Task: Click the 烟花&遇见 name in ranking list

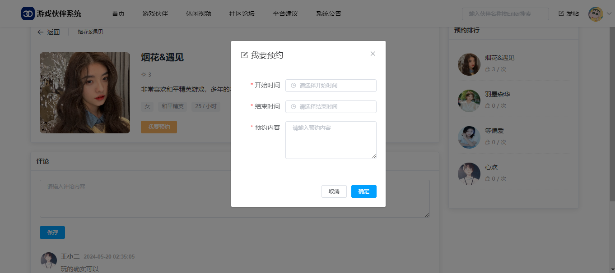Action: coord(500,58)
